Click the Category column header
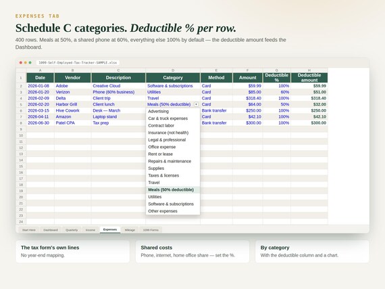Image resolution: width=385 pixels, height=289 pixels. [173, 78]
